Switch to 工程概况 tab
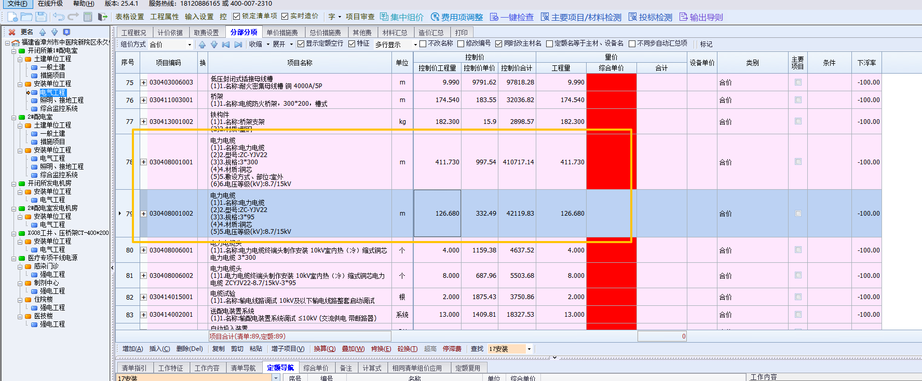 point(134,33)
